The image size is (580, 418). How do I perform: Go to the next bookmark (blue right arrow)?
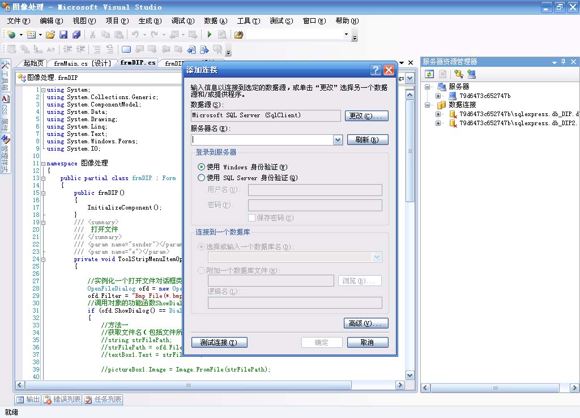(204, 49)
